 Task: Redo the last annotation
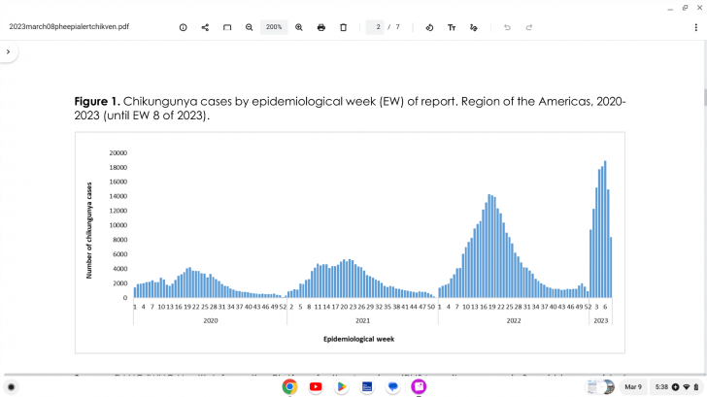tap(529, 27)
